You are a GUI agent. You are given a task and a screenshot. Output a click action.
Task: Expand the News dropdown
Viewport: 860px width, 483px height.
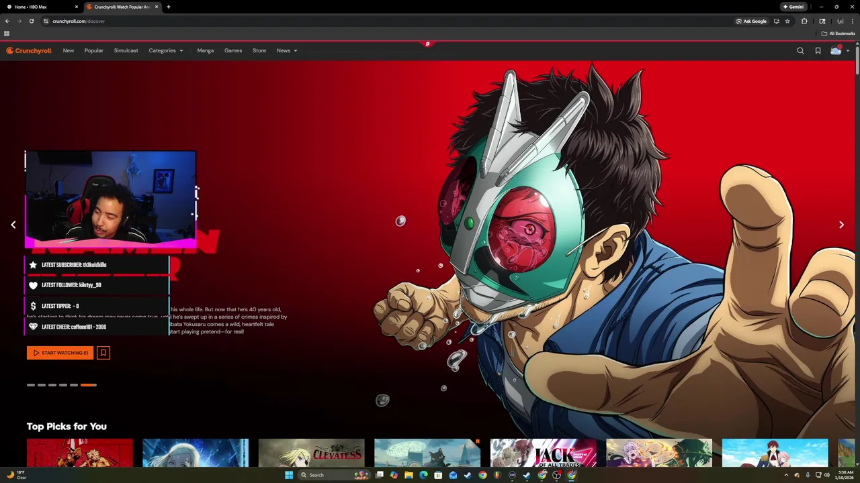[x=287, y=50]
